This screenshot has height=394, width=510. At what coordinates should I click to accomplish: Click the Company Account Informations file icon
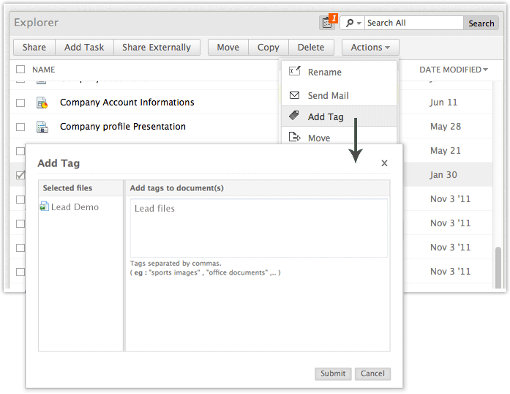click(x=42, y=103)
